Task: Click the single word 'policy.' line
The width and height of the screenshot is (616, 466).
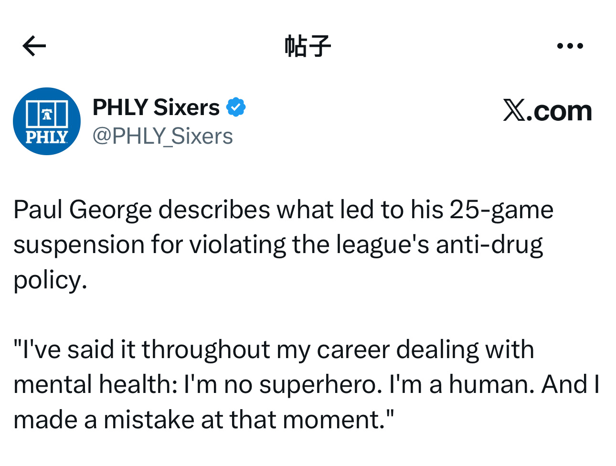Action: [50, 280]
